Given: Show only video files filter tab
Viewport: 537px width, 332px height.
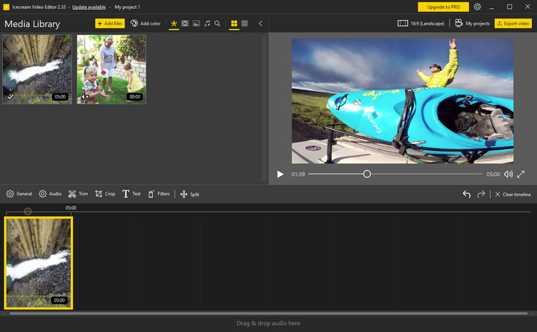Looking at the screenshot, I should pyautogui.click(x=185, y=24).
